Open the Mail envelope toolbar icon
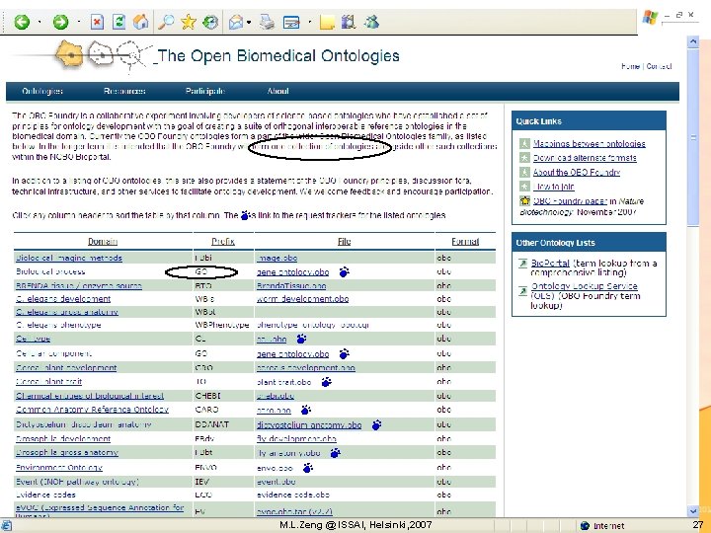 [x=236, y=22]
